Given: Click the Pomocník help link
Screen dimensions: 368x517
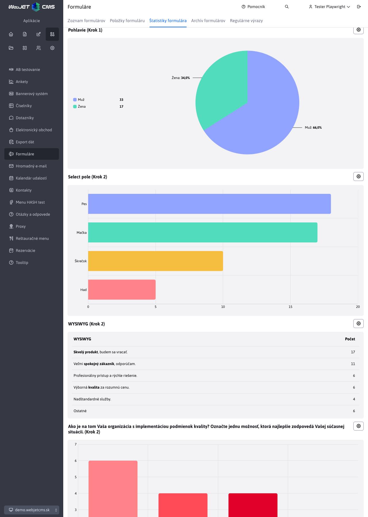Looking at the screenshot, I should point(253,7).
